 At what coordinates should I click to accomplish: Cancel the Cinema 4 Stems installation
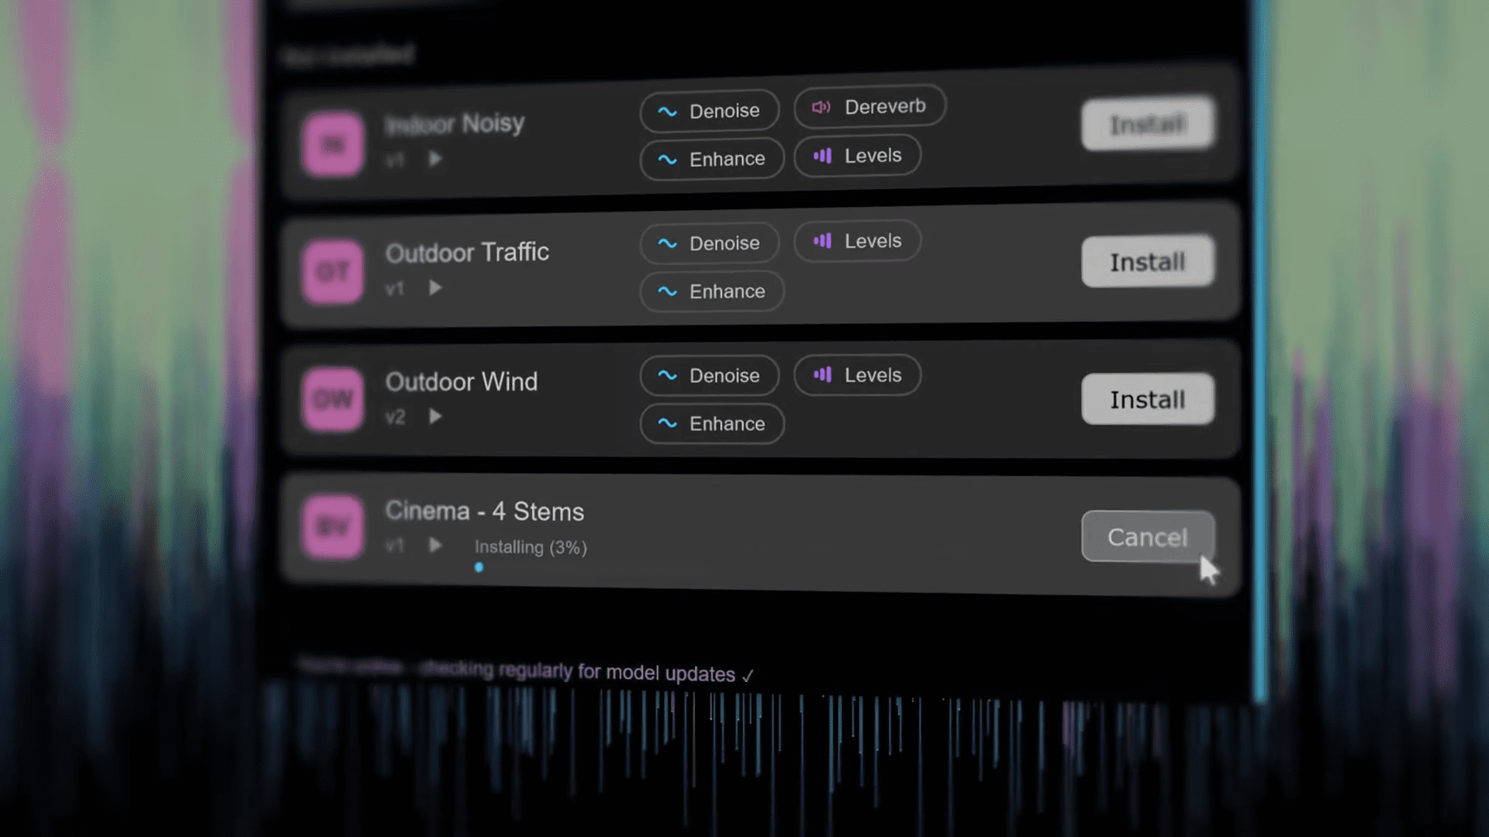point(1148,536)
